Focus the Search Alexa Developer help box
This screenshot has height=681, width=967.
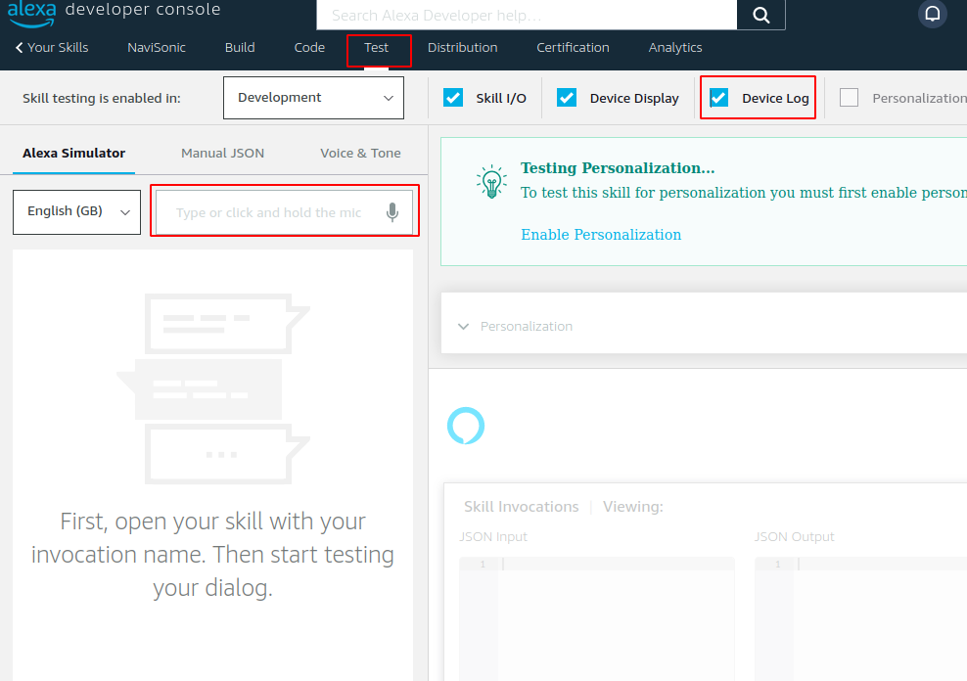[526, 15]
